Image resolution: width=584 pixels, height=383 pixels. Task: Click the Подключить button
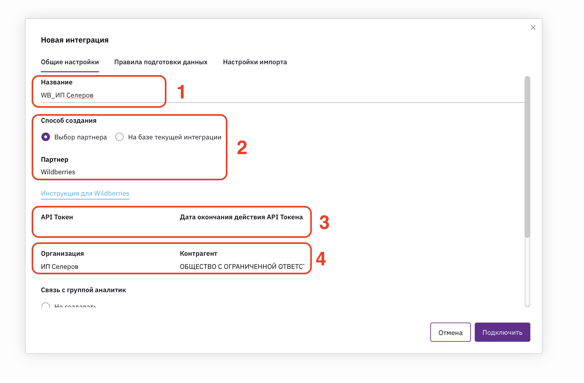502,332
